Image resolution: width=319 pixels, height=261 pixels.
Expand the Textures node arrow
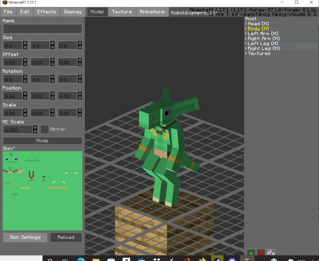246,54
